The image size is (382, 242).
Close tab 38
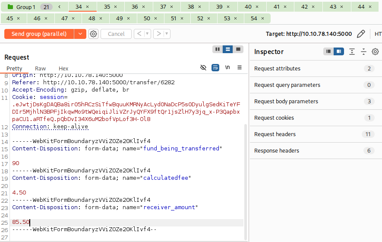coord(199,7)
